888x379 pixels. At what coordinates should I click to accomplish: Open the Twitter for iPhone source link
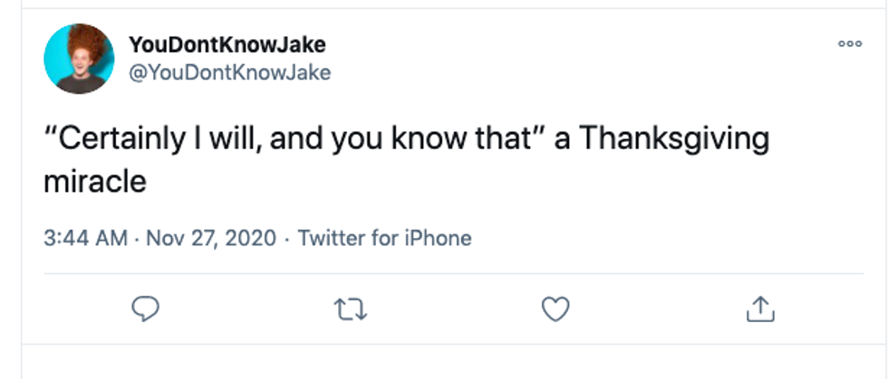tap(384, 238)
